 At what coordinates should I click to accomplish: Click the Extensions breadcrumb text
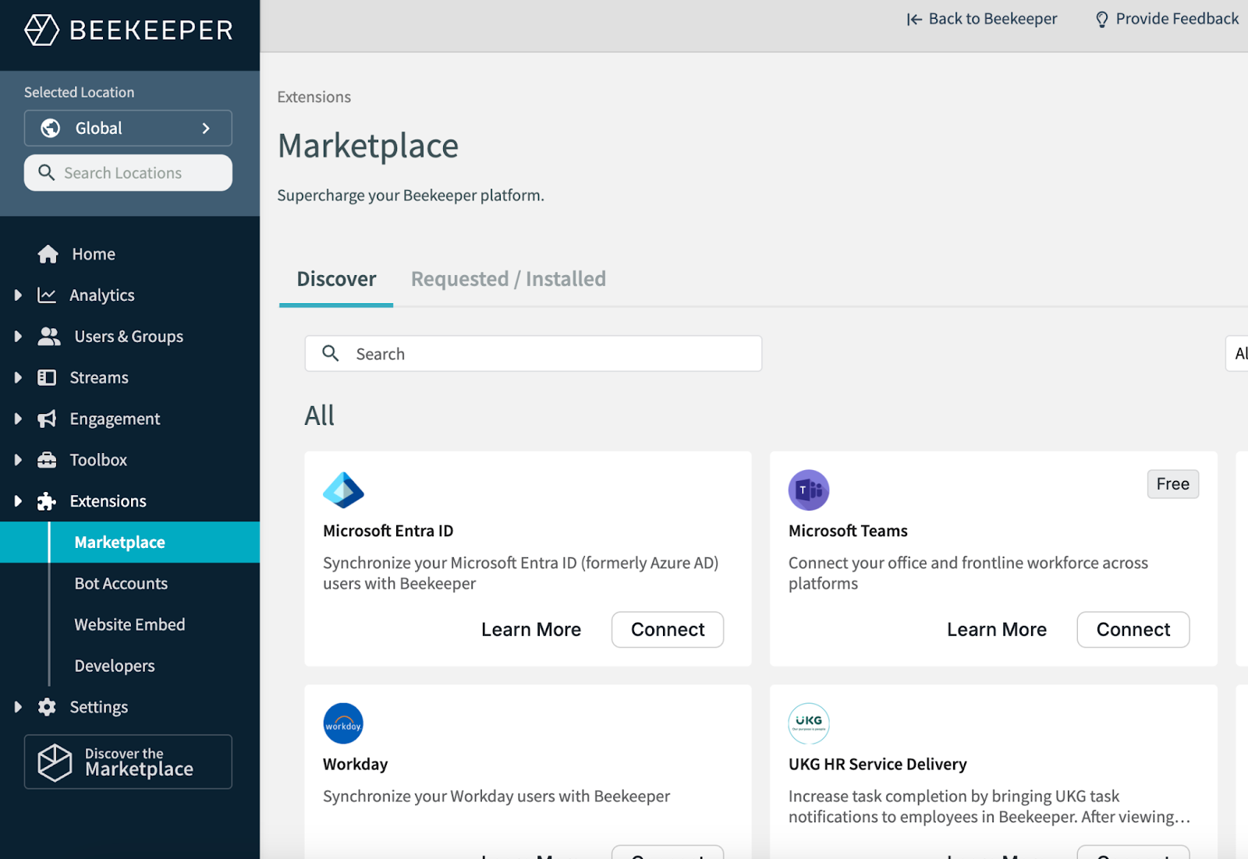(314, 97)
